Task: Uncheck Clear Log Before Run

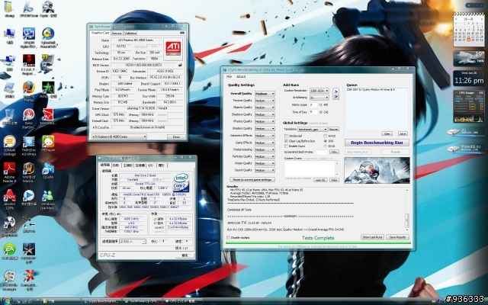Action: point(286,141)
